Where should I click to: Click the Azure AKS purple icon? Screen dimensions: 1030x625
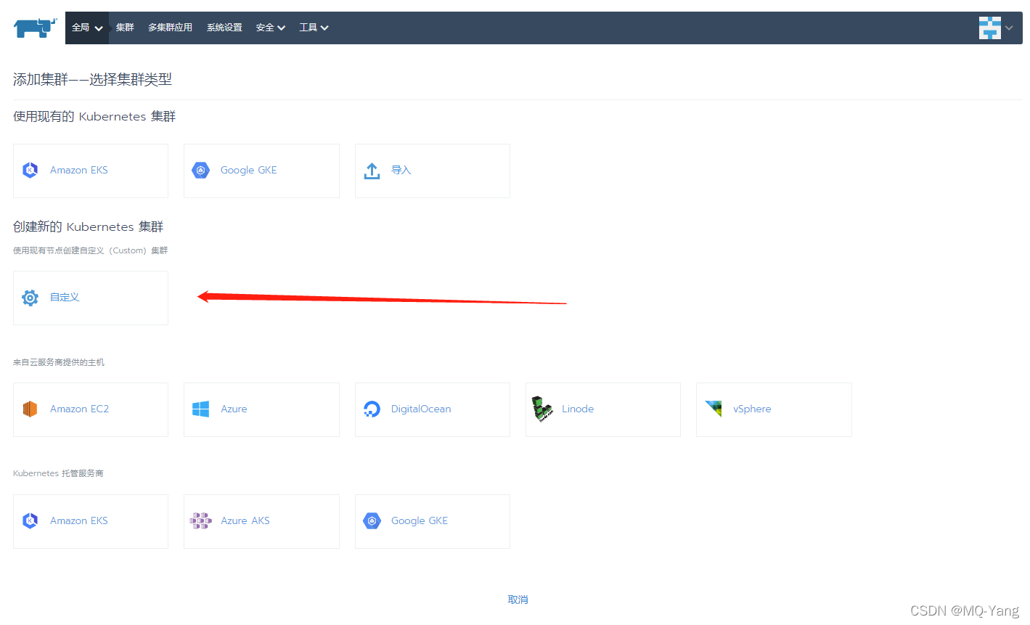(200, 520)
